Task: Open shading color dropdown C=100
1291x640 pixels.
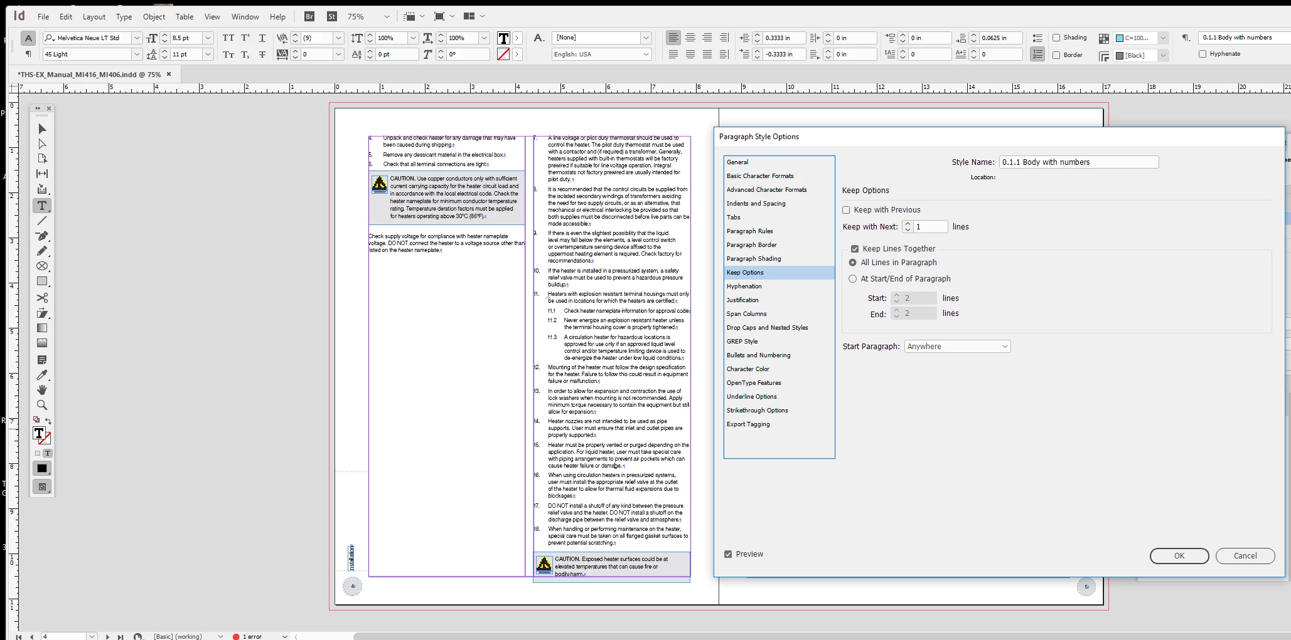Action: (1163, 38)
